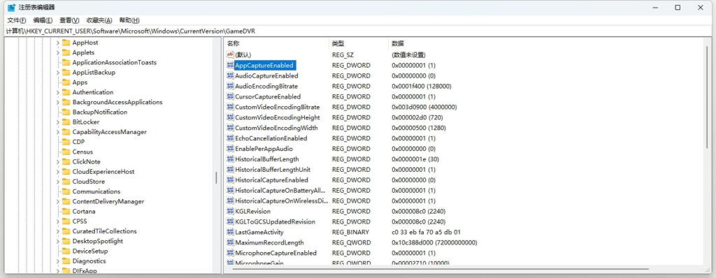
Task: Click the CustomVideoEncodingHeight value icon
Action: 230,118
